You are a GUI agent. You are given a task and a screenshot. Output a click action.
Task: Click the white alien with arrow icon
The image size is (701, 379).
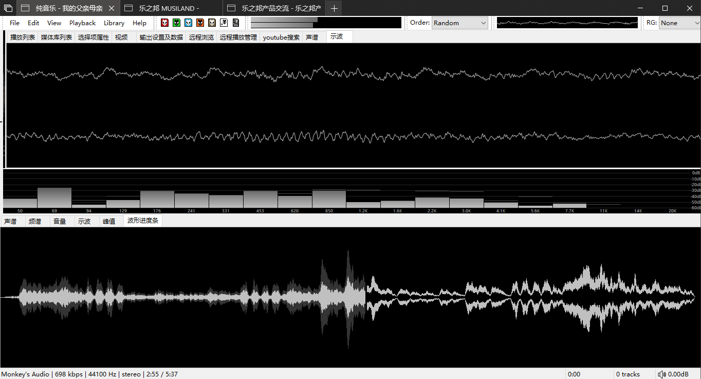point(224,23)
